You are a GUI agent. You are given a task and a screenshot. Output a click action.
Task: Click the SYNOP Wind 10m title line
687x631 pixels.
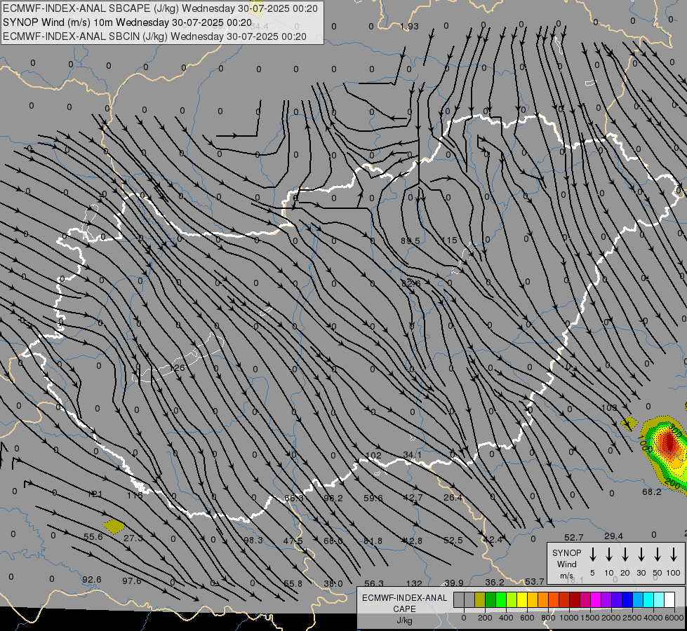coord(127,22)
